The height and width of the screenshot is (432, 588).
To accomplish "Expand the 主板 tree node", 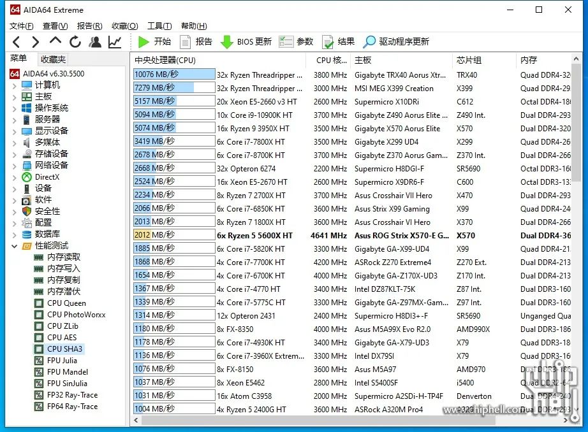I will tap(14, 97).
